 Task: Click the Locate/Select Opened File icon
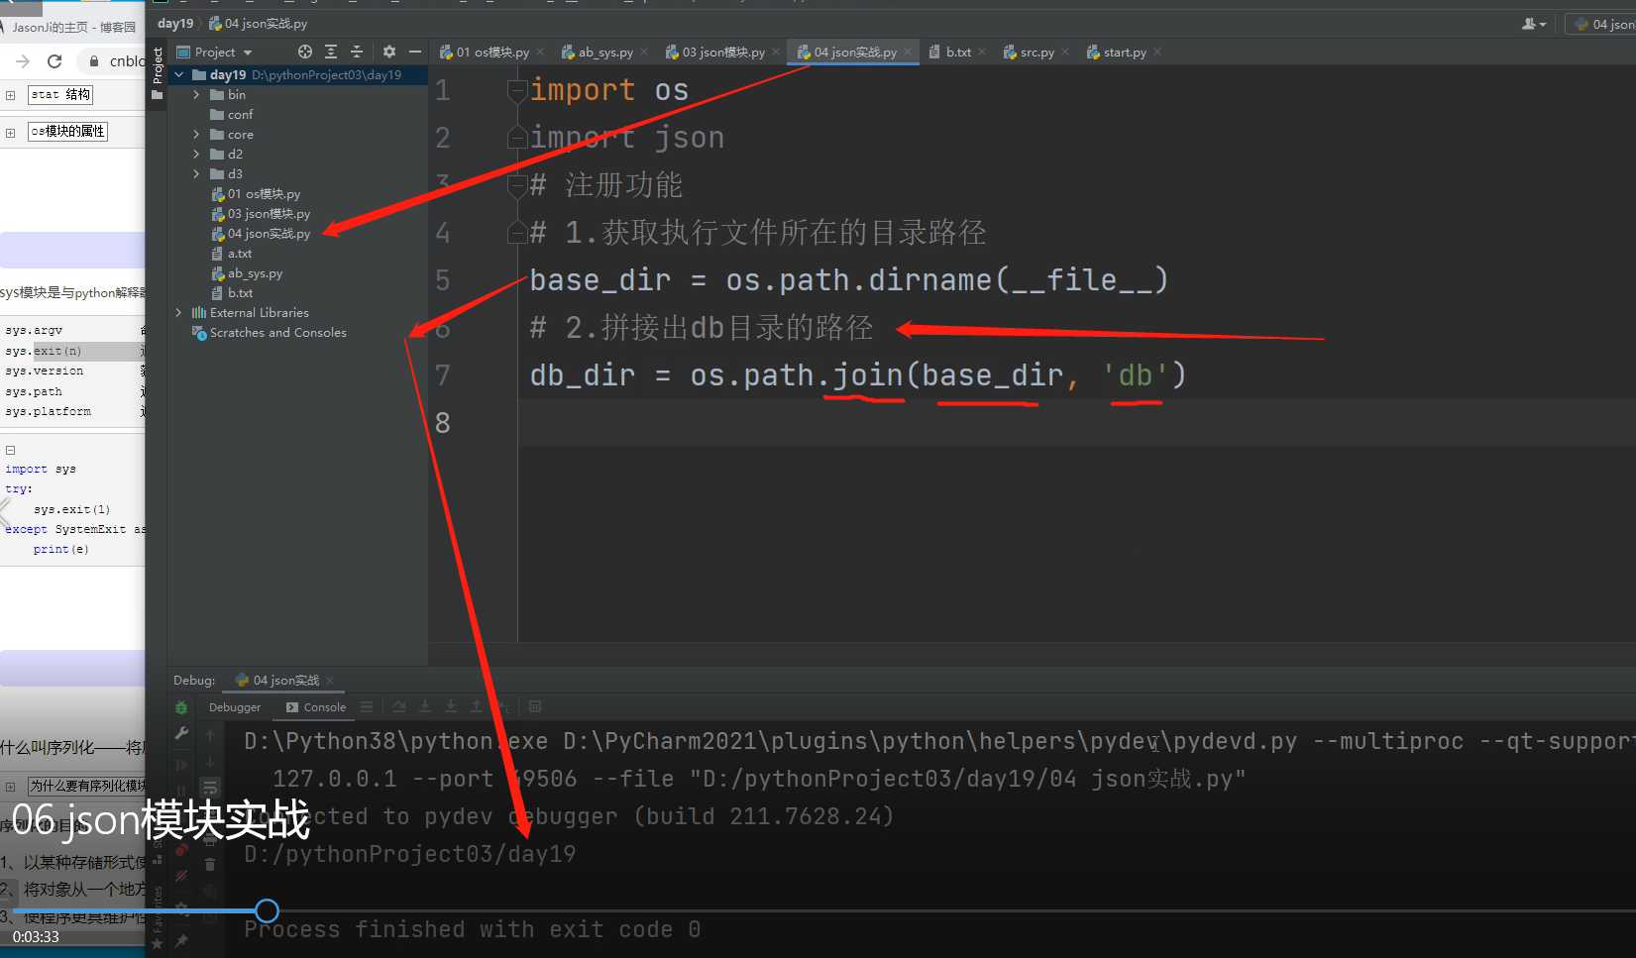[305, 52]
